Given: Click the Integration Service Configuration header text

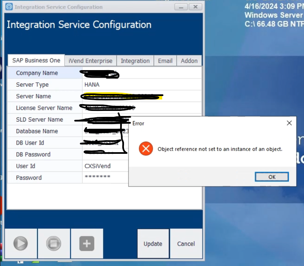Looking at the screenshot, I should click(x=79, y=25).
